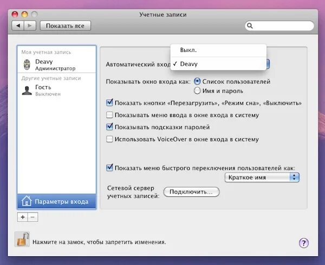Click Другие учетные записи header
325x265 pixels.
point(51,78)
